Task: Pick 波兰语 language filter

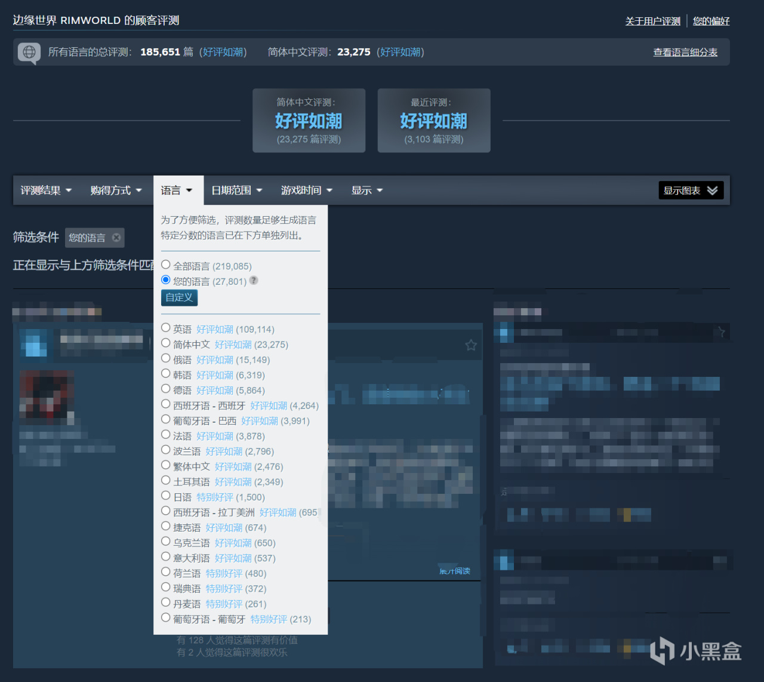Action: tap(166, 450)
